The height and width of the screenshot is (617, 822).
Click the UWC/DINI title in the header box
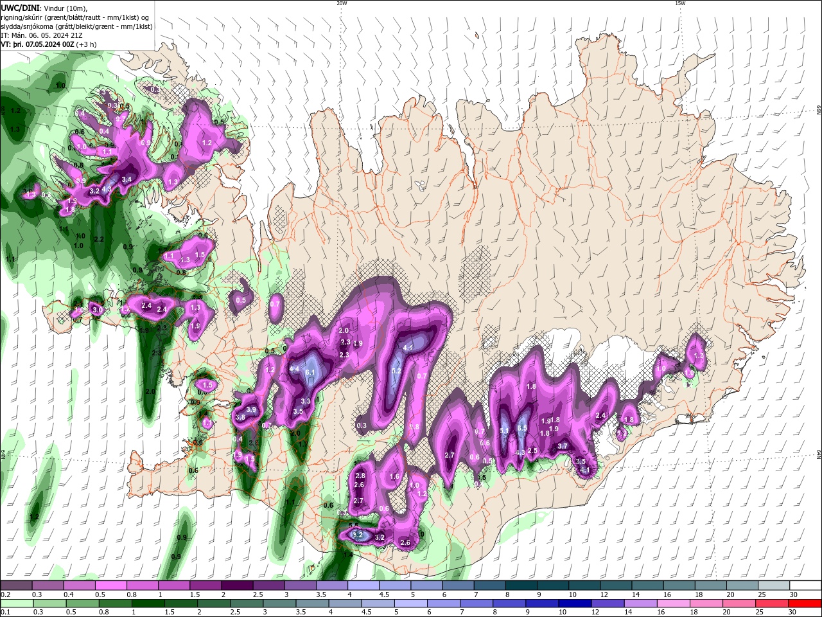coord(19,8)
